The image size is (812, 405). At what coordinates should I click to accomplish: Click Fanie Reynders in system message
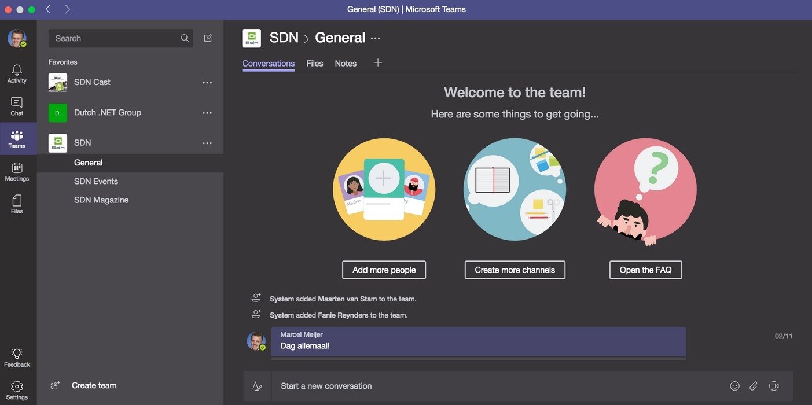tap(343, 315)
